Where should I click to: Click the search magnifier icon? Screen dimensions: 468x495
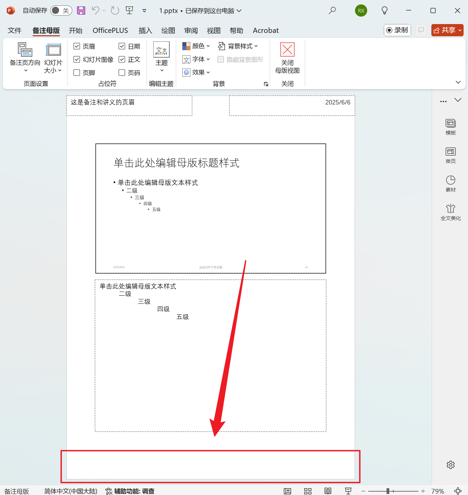(332, 11)
